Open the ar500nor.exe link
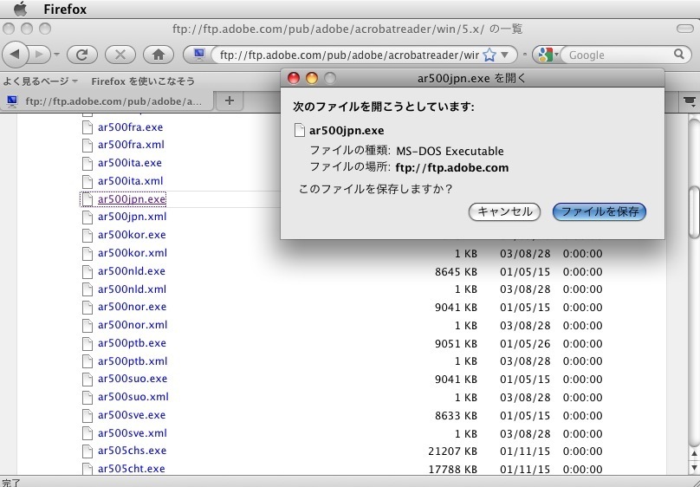 click(133, 307)
